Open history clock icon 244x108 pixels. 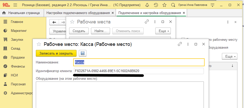click(x=156, y=5)
